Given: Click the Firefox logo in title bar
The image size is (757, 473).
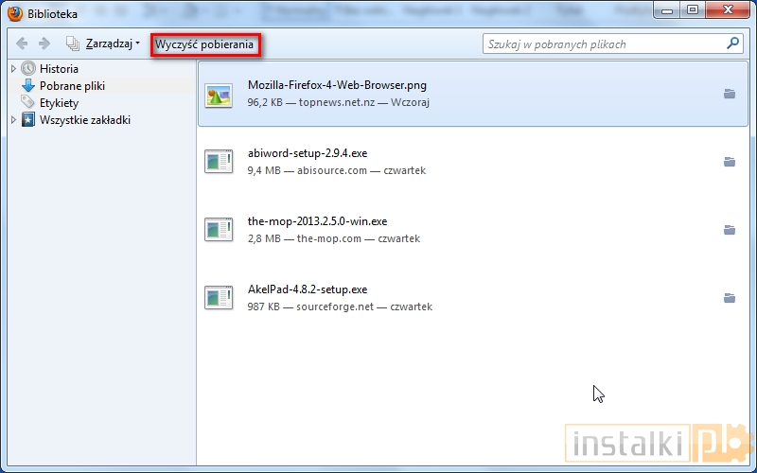Looking at the screenshot, I should point(15,13).
